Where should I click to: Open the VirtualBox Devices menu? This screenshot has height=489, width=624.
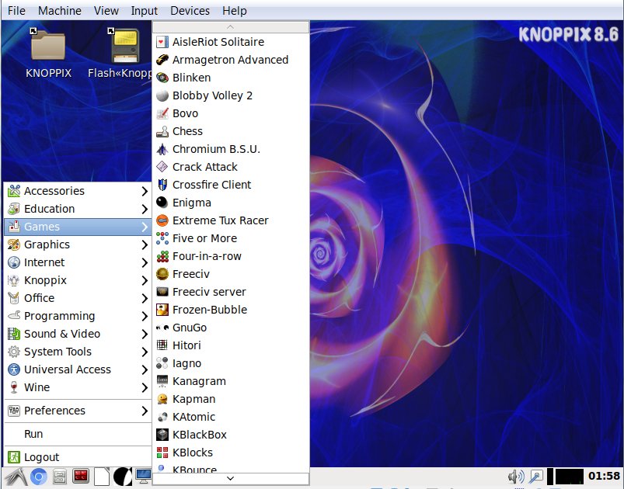(x=190, y=11)
